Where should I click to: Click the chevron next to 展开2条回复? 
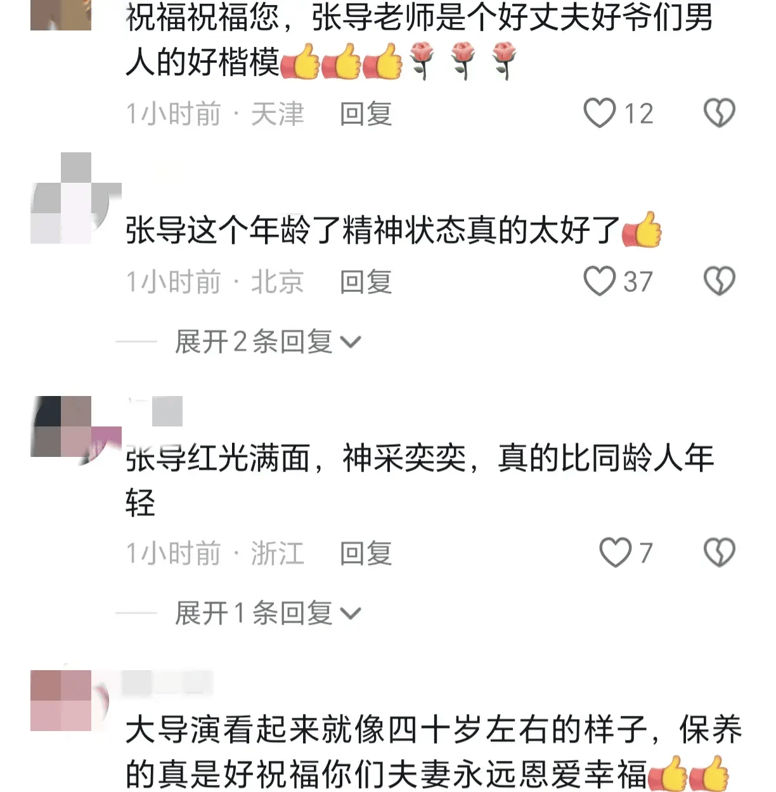[351, 343]
